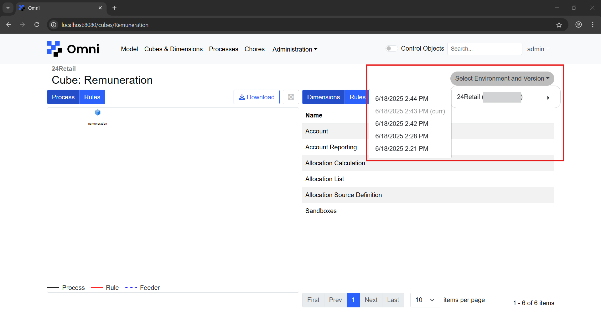Open Cubes & Dimensions nav item
This screenshot has height=318, width=601.
click(x=173, y=49)
